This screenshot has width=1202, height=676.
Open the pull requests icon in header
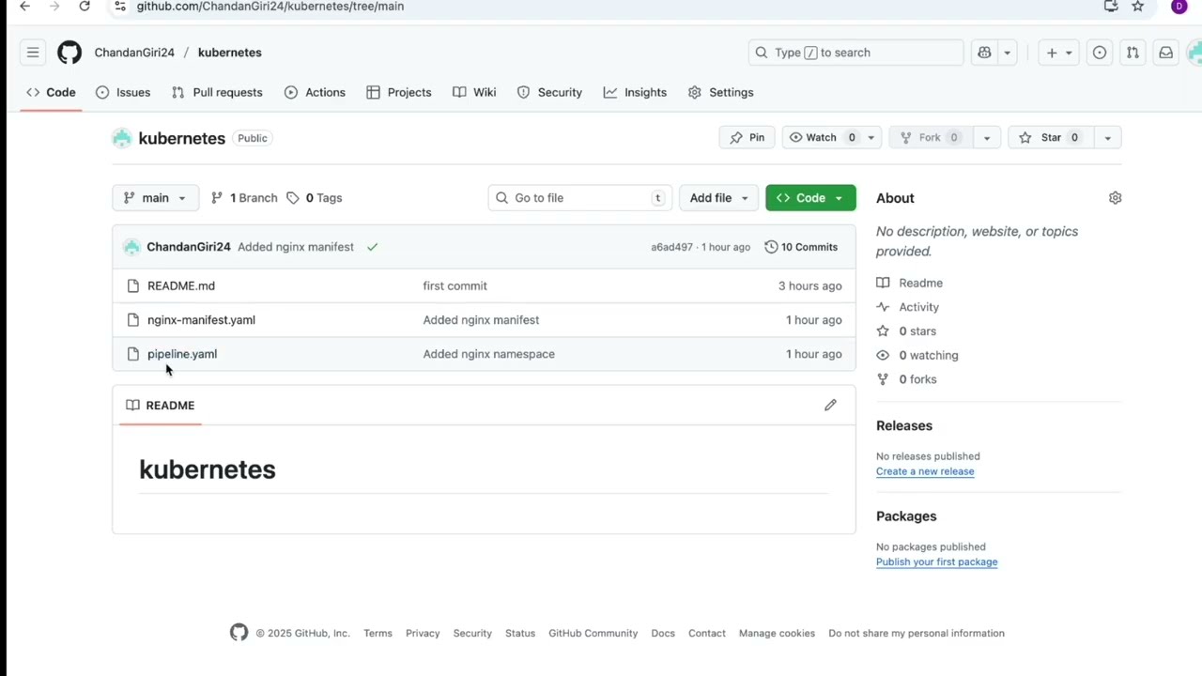1133,53
